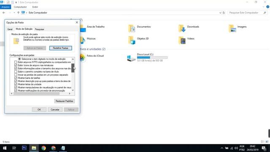
Task: Uncheck 'Mostrar manipuladores de visualização' checkbox
Action: 16,87
